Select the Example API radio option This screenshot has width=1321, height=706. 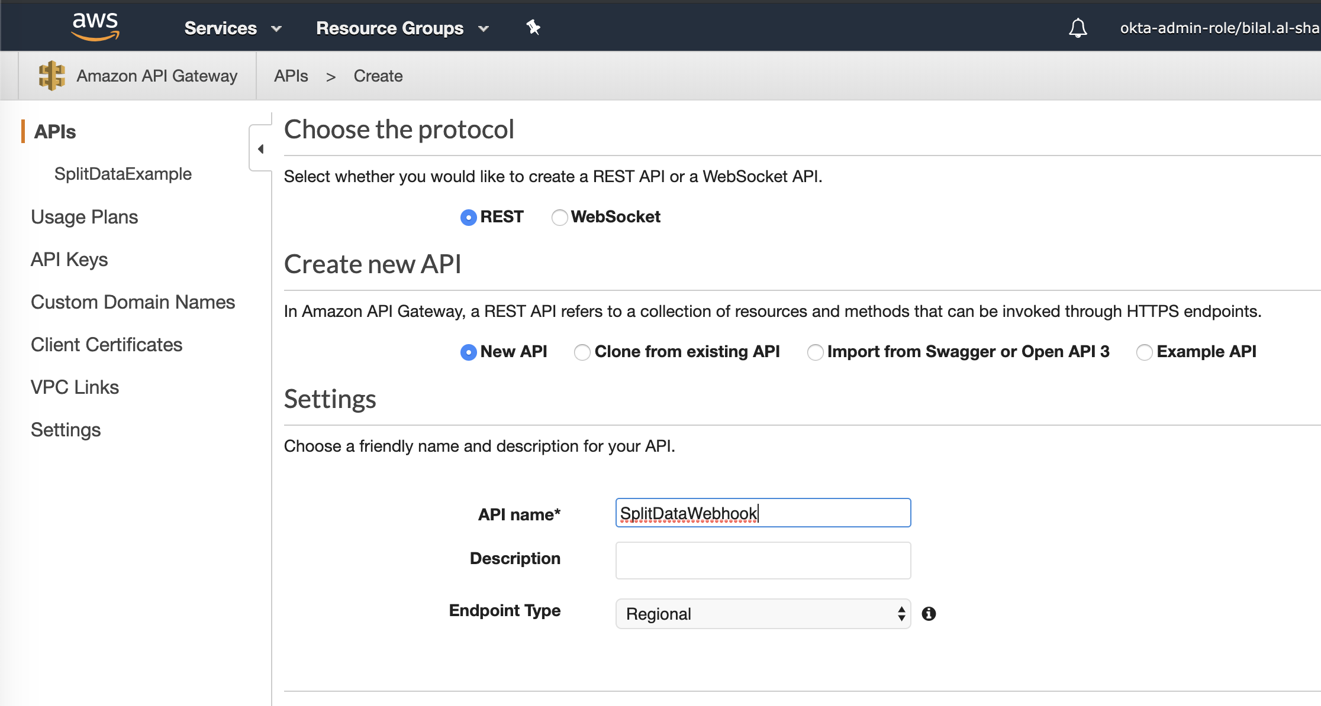pyautogui.click(x=1144, y=352)
